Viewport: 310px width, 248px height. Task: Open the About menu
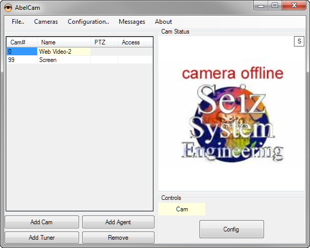point(163,22)
